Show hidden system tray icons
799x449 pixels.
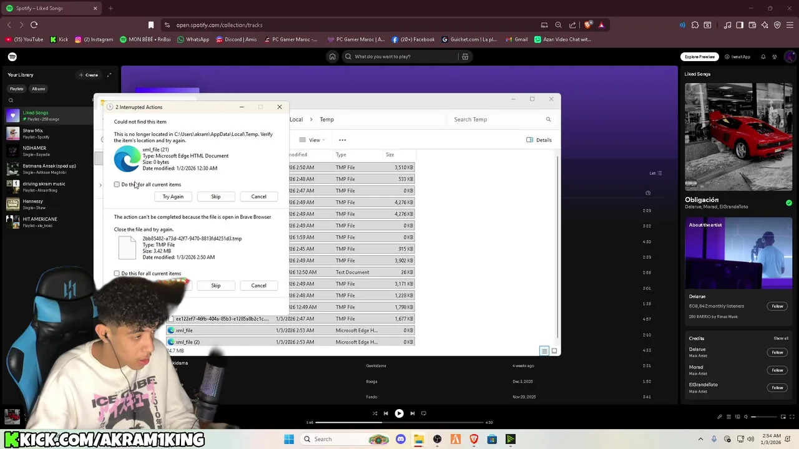(x=700, y=439)
